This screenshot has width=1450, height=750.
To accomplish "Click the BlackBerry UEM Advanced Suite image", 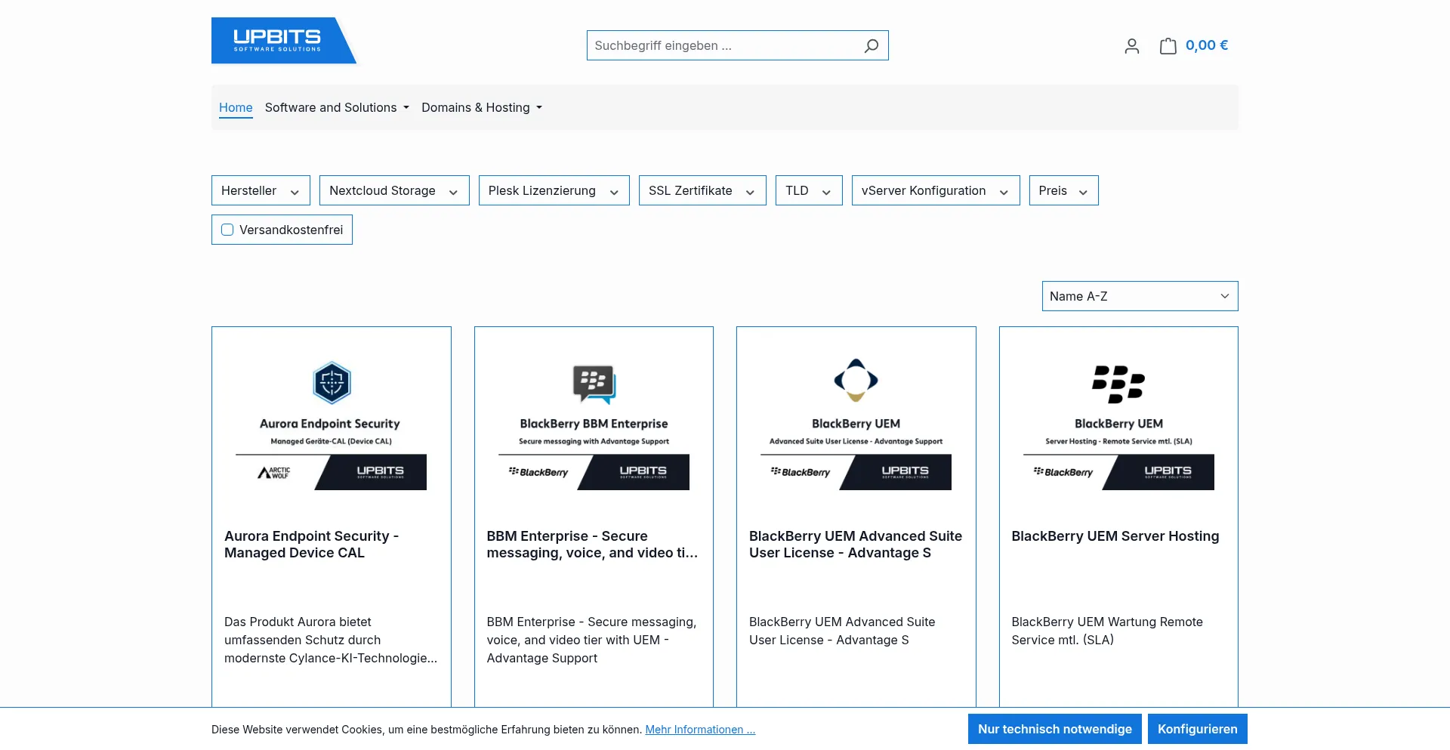I will point(856,424).
